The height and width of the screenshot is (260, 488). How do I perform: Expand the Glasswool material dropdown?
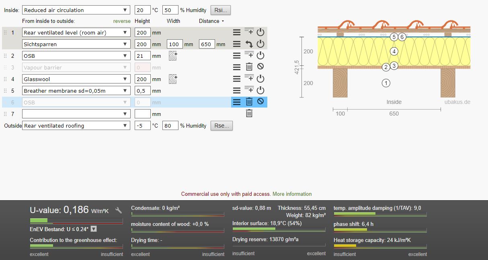tap(76, 79)
